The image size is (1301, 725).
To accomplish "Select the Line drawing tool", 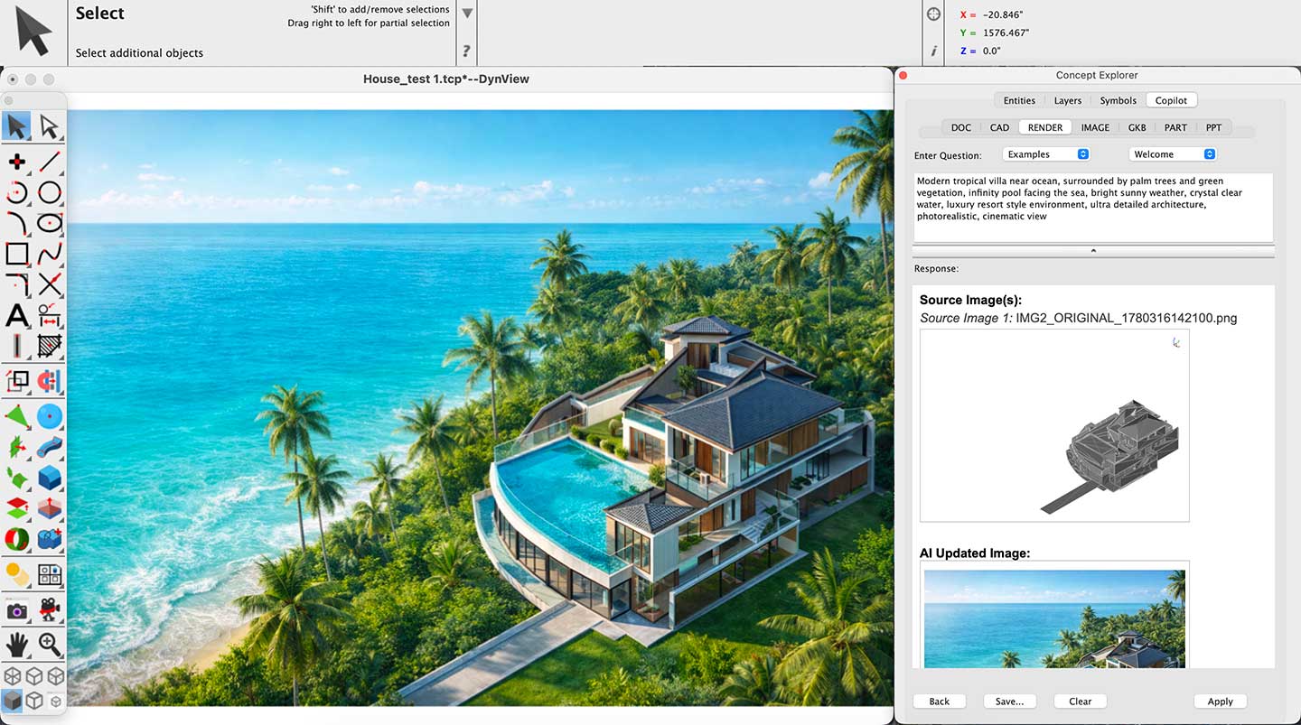I will coord(50,162).
